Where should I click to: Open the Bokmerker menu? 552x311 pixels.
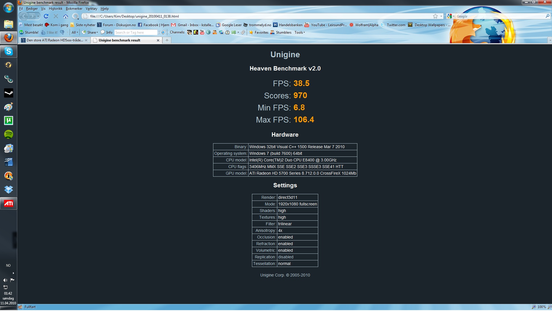pyautogui.click(x=74, y=9)
